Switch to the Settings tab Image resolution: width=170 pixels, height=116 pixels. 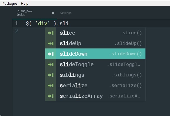(66, 13)
